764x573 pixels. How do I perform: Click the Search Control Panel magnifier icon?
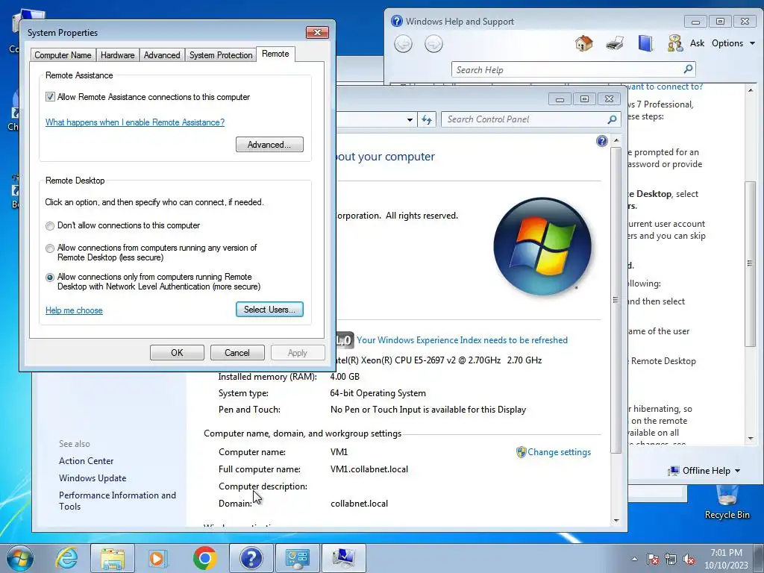(x=612, y=119)
